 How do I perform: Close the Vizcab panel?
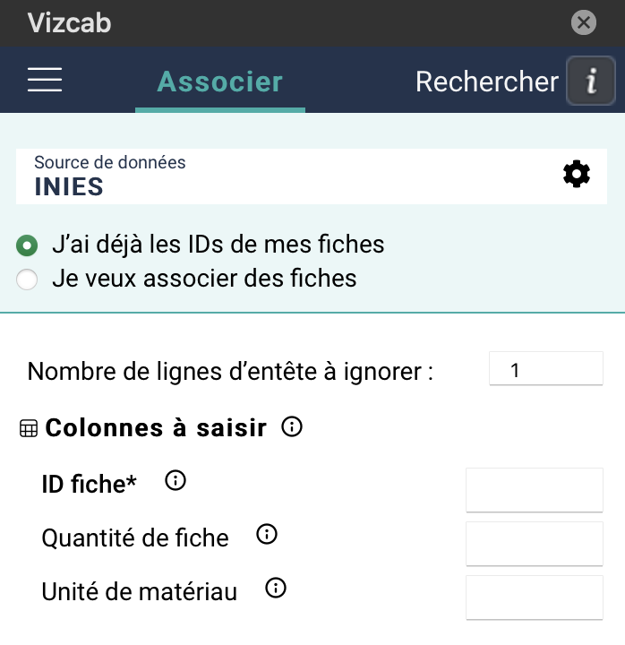(584, 22)
